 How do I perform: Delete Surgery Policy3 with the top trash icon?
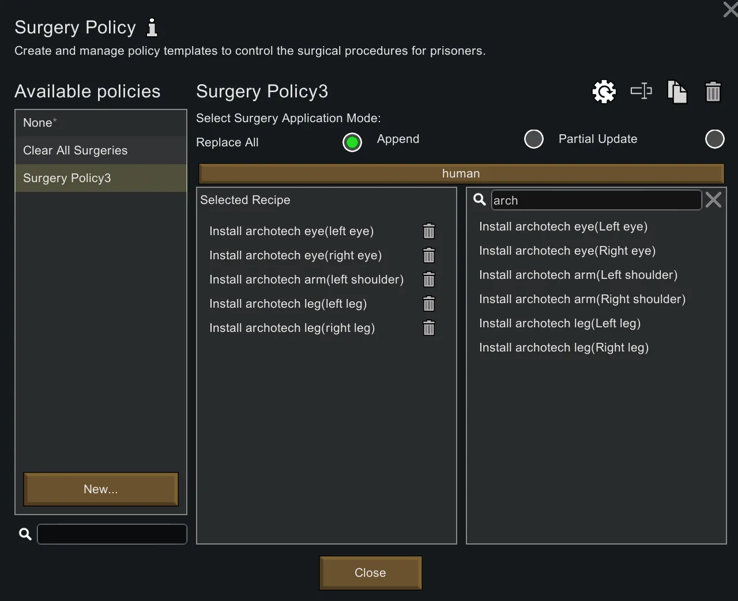point(713,92)
